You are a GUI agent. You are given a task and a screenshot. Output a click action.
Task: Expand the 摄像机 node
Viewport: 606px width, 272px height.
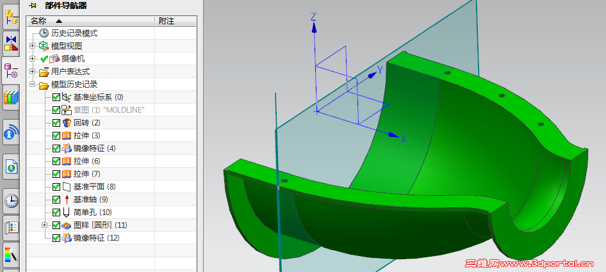tap(33, 59)
